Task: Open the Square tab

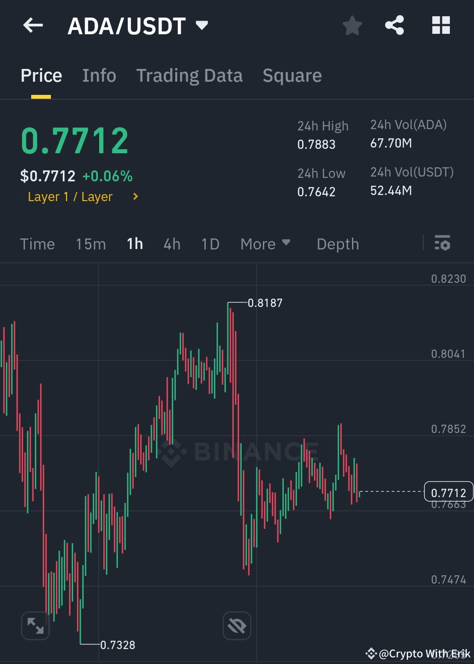Action: (x=292, y=75)
